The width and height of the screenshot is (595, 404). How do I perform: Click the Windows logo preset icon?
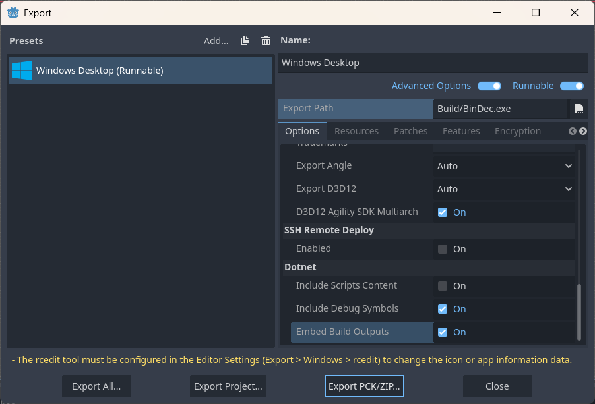pos(22,71)
